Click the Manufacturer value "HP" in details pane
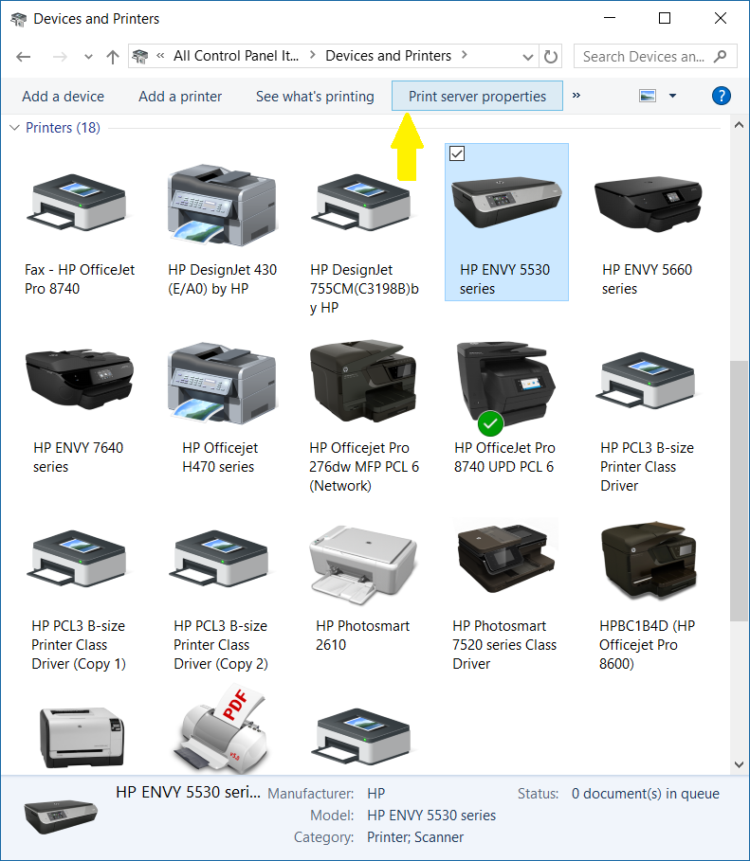Image resolution: width=750 pixels, height=861 pixels. coord(376,794)
